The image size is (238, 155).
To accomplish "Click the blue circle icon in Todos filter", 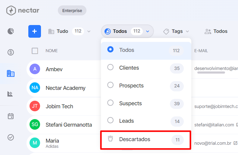I will [x=108, y=31].
